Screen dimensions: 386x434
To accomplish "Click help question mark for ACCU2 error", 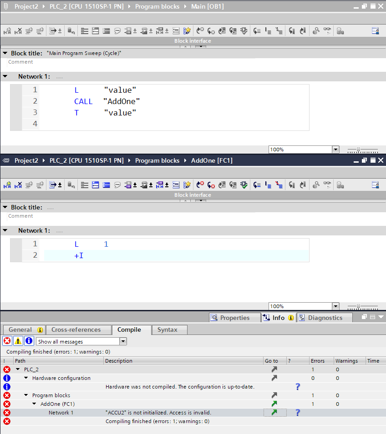I will 298,413.
